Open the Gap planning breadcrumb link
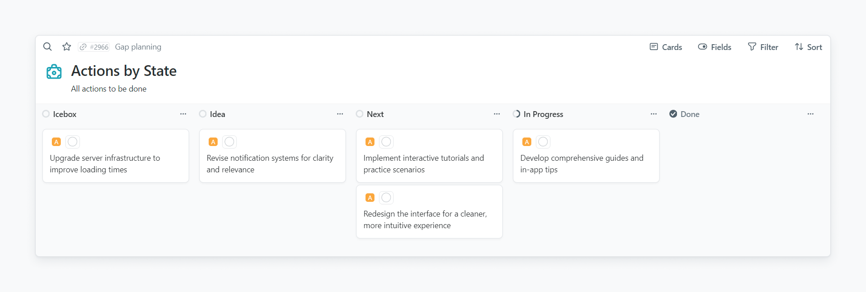The image size is (866, 292). pyautogui.click(x=138, y=47)
